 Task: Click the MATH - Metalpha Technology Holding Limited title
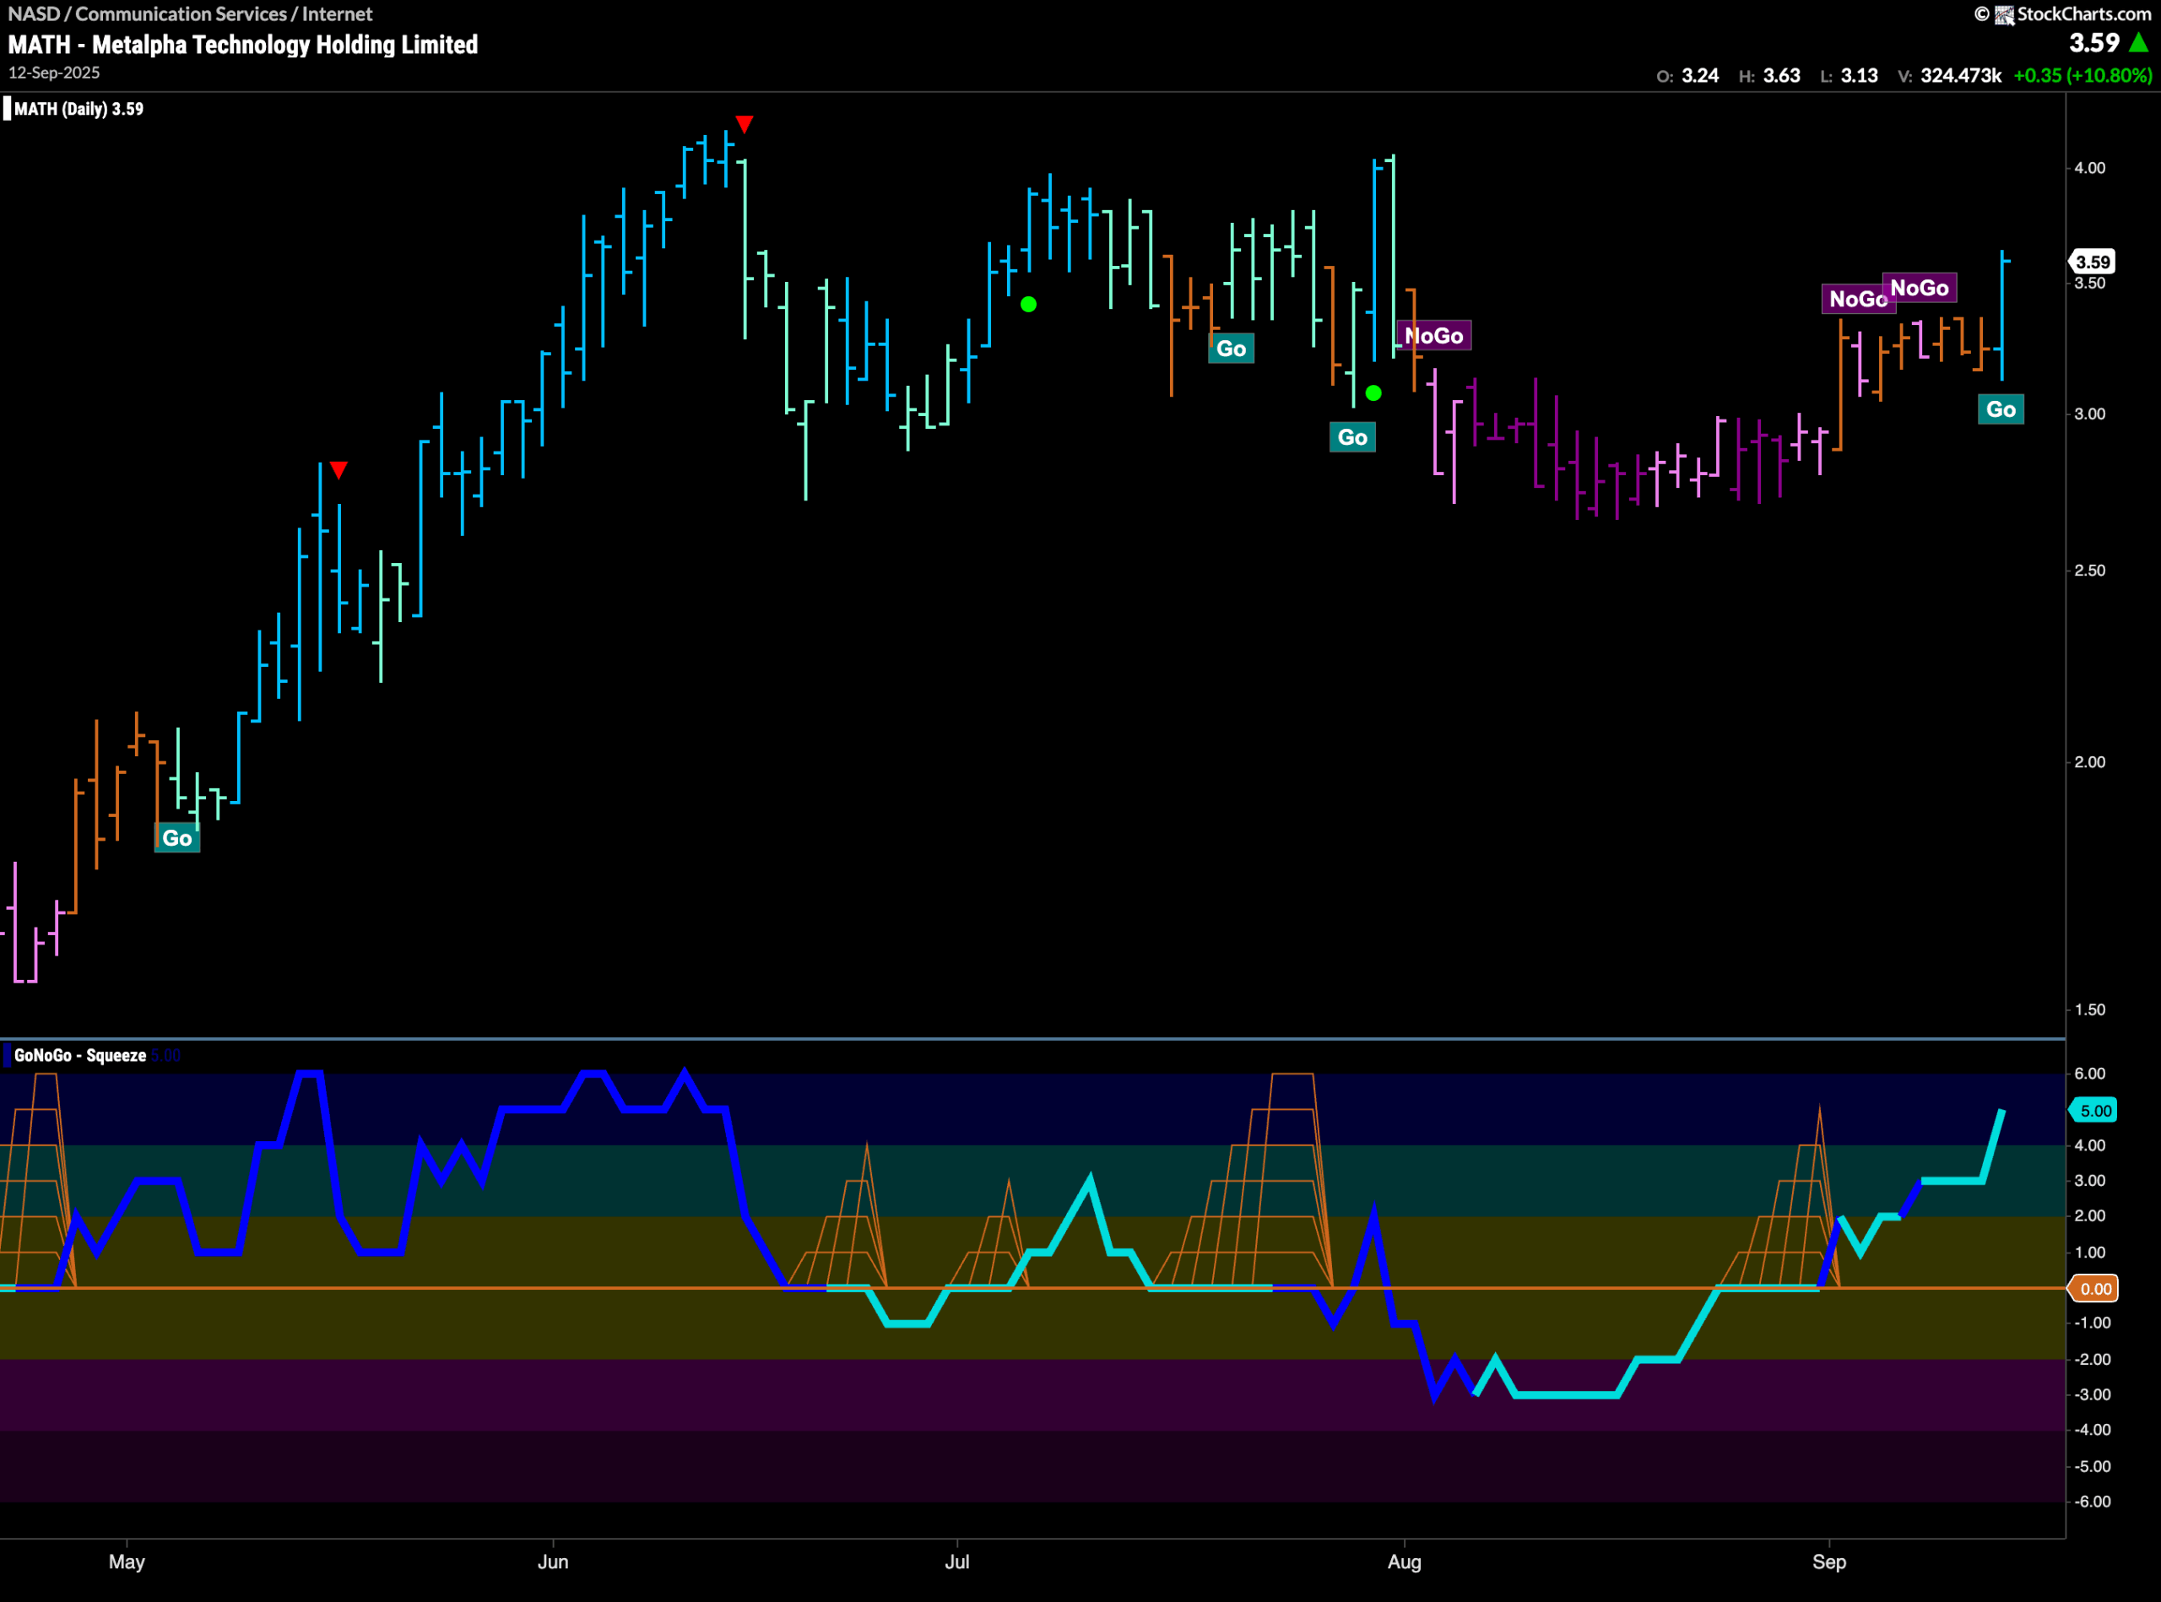[x=243, y=45]
